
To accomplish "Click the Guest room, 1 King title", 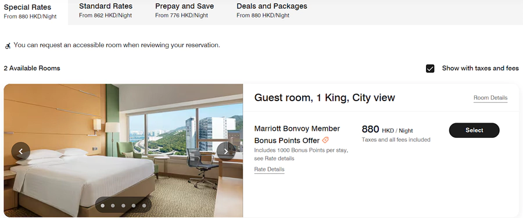I will 324,98.
